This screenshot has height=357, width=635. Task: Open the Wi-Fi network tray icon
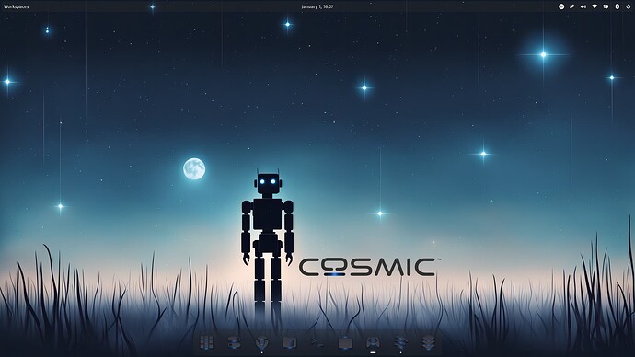595,6
